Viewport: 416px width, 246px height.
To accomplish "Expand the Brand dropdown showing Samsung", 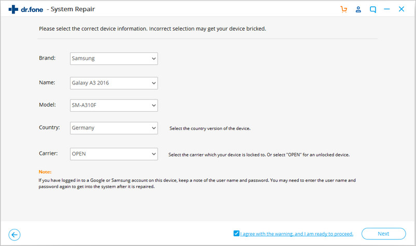I will [x=114, y=59].
